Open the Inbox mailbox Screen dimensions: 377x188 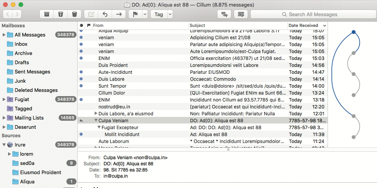pos(21,44)
